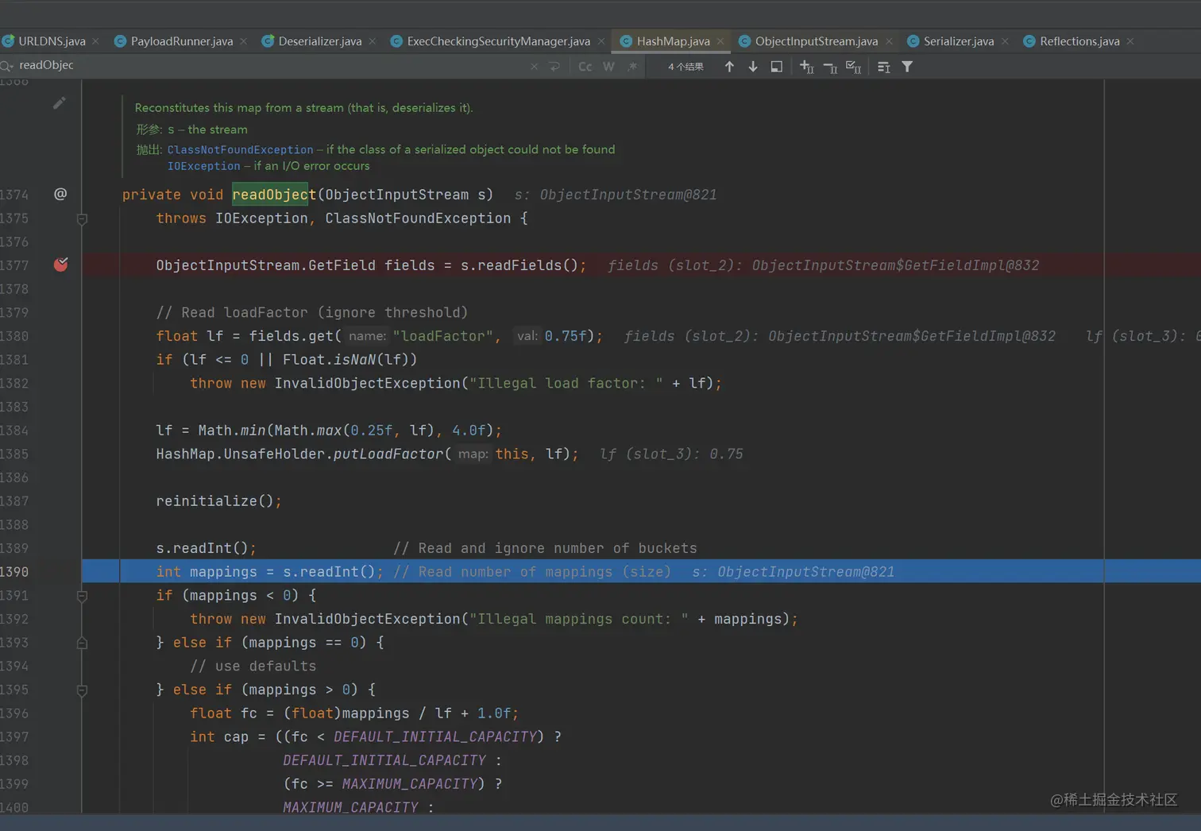Click line number 1390 in gutter
Viewport: 1201px width, 831px height.
(x=14, y=572)
